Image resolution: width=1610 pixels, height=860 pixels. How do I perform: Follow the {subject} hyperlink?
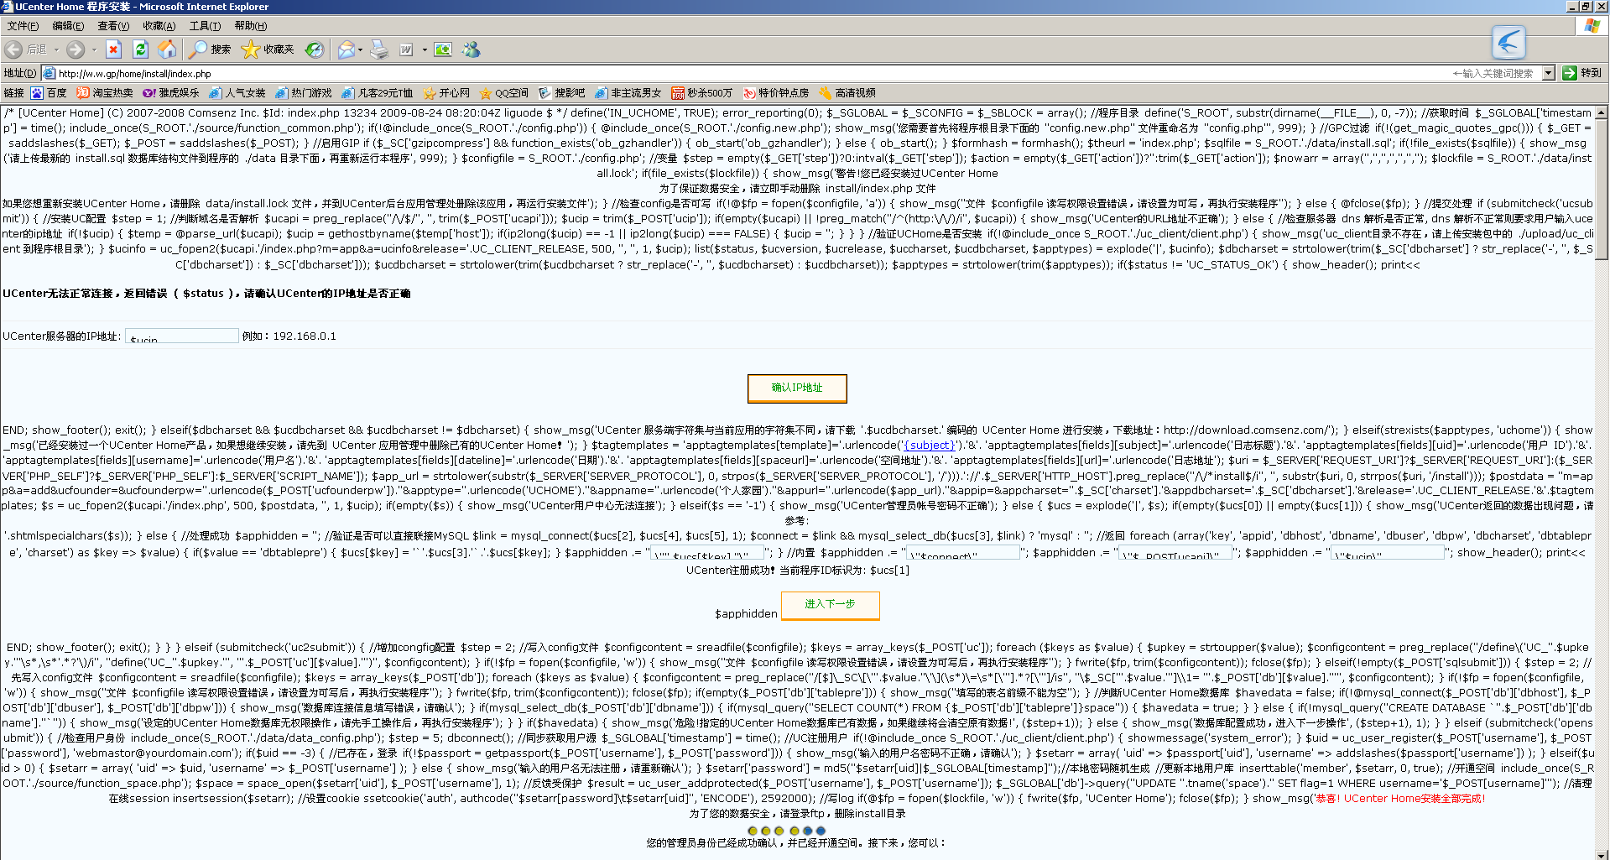(929, 446)
